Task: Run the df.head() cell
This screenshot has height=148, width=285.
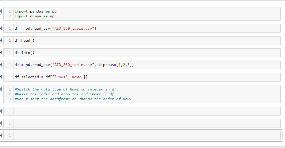Action: 1,40
